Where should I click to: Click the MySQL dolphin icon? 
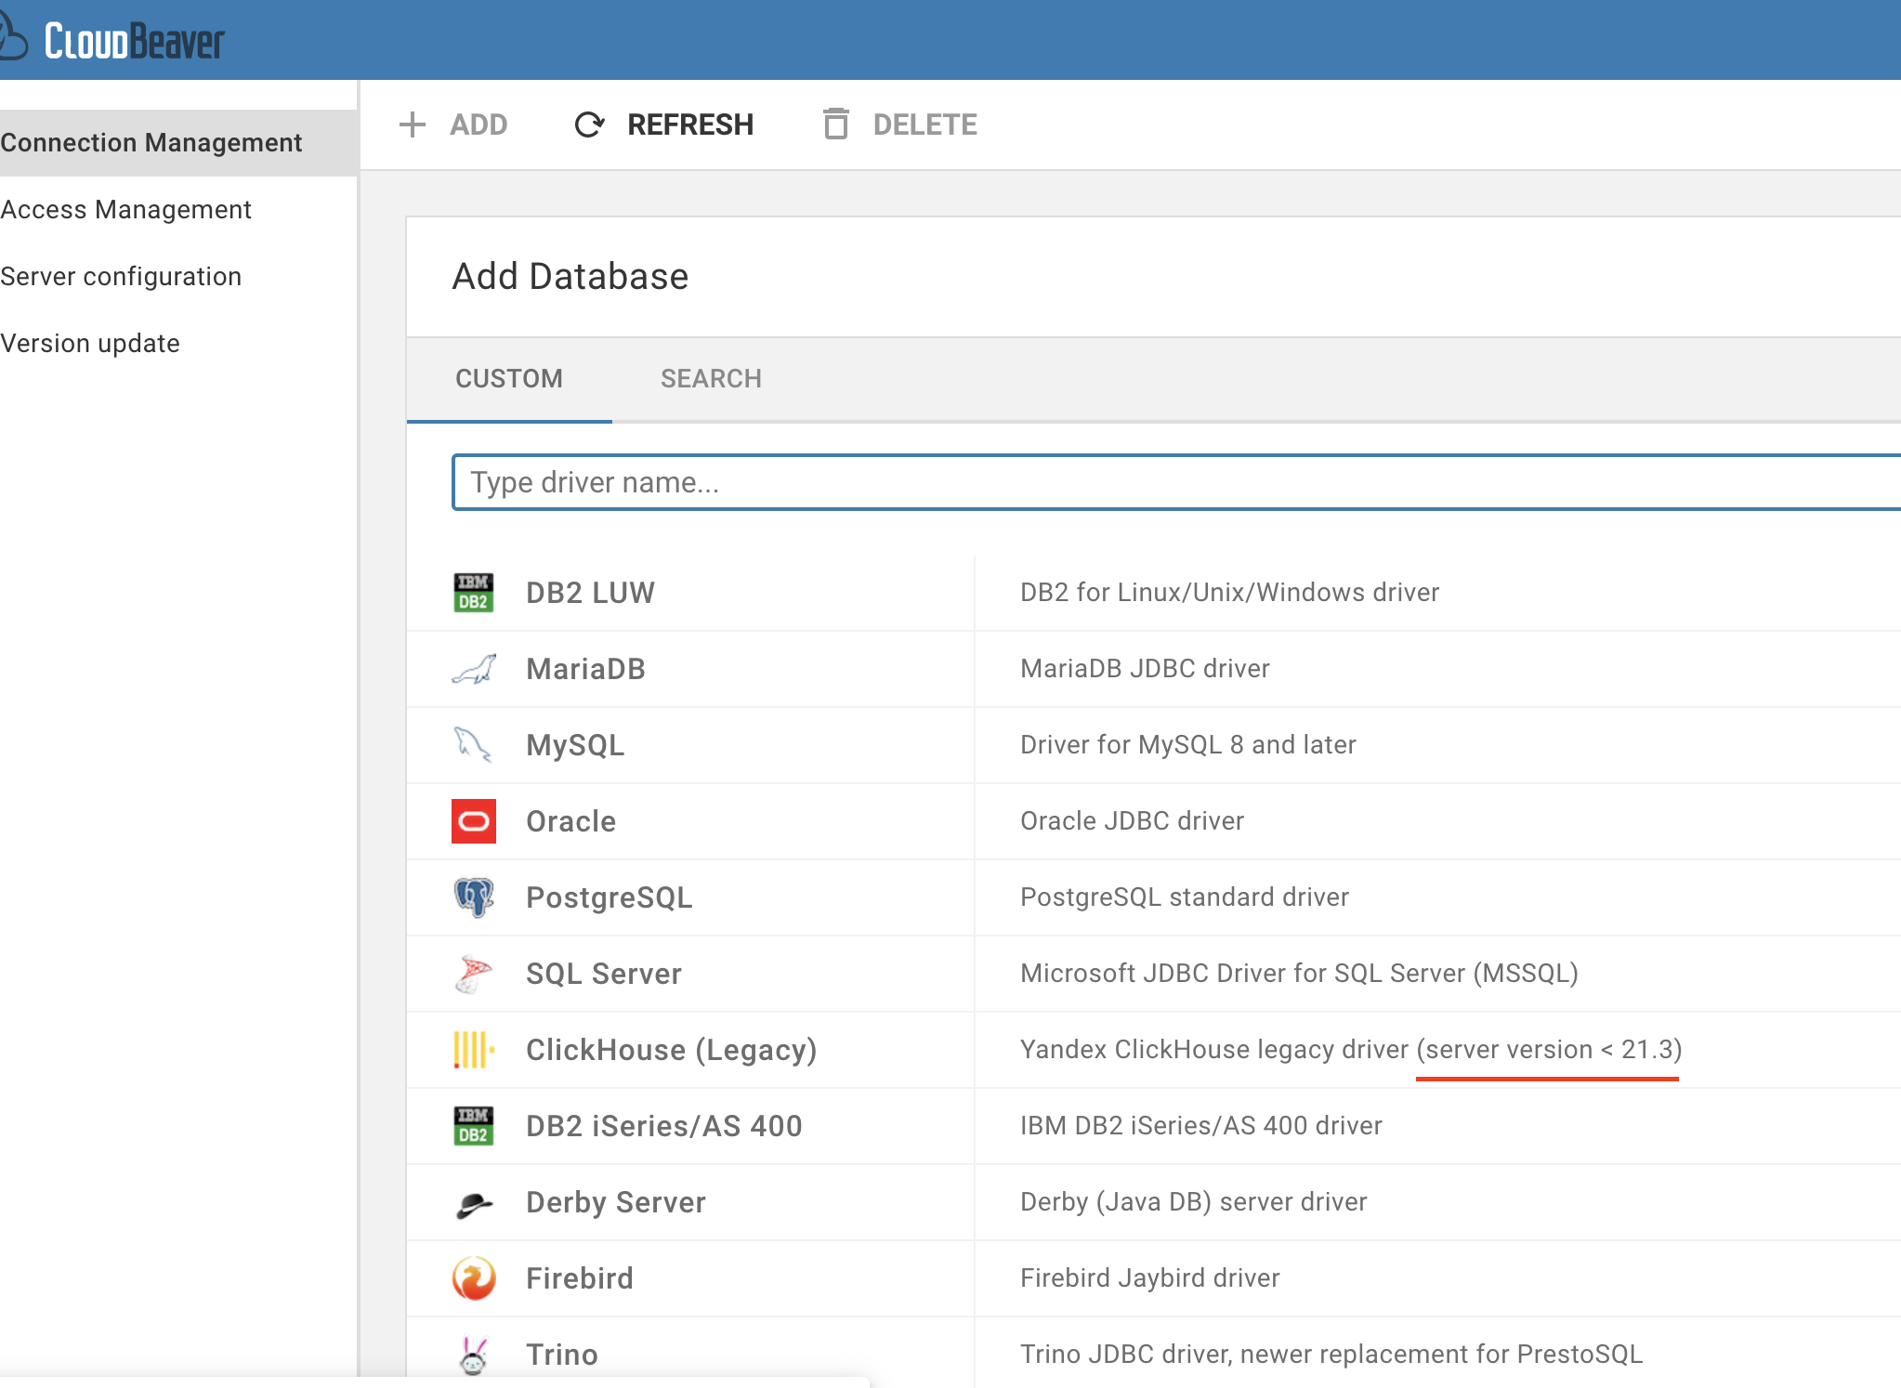pyautogui.click(x=473, y=745)
